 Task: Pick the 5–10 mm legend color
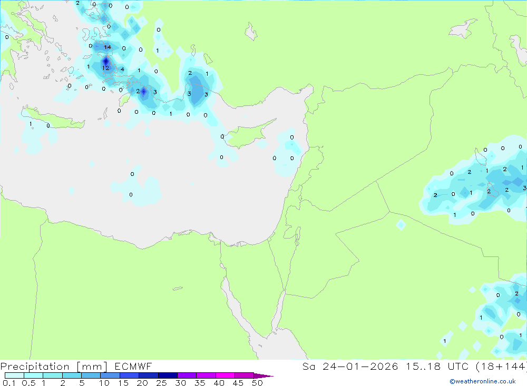pyautogui.click(x=91, y=375)
